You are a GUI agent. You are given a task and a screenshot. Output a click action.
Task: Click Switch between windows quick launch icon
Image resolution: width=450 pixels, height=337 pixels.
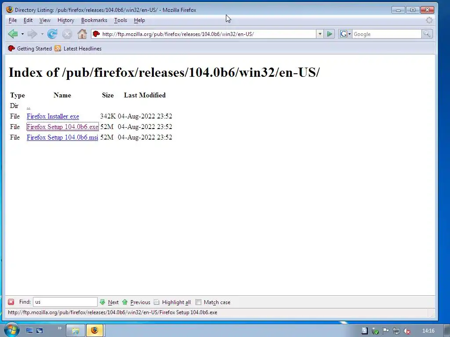(x=40, y=330)
